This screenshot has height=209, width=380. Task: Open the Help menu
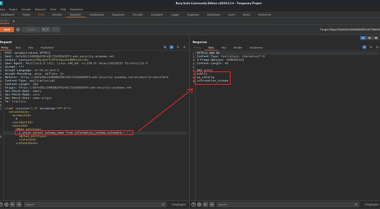63,9
